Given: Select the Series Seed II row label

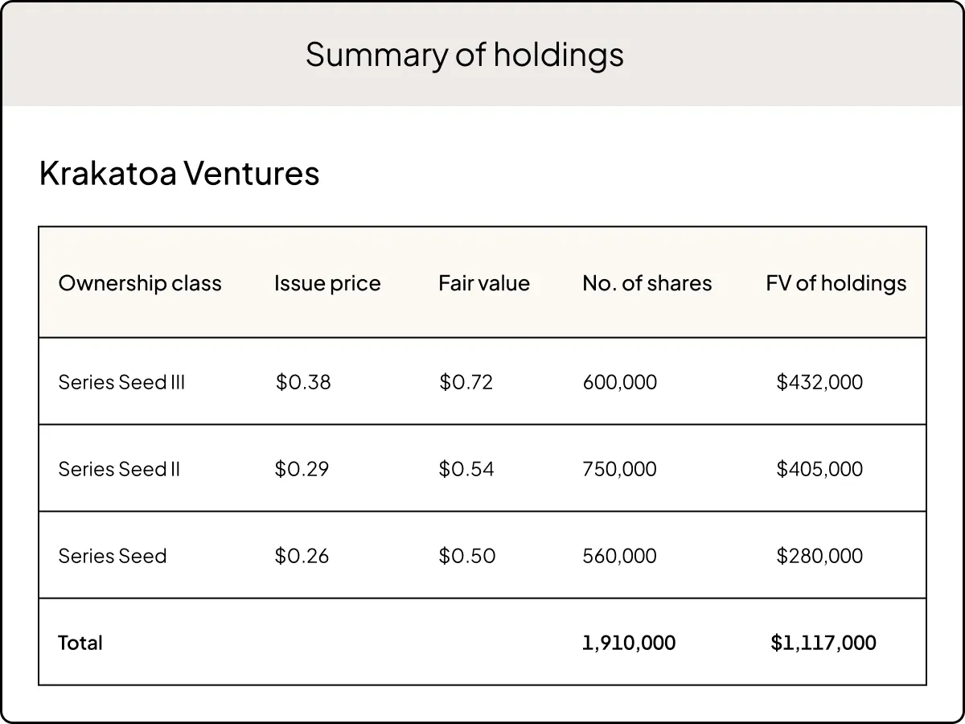Looking at the screenshot, I should 119,469.
